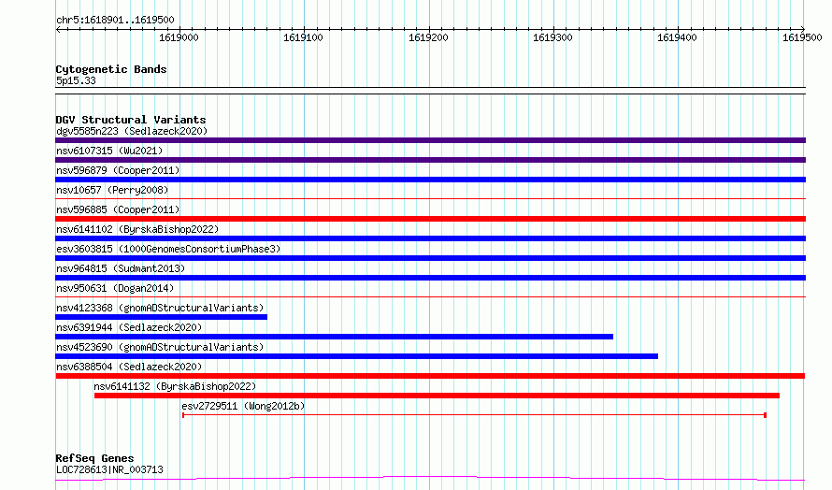Open the nsv596879 (Cooper2011) variant label
Viewport: 832px width, 490px height.
[x=118, y=170]
